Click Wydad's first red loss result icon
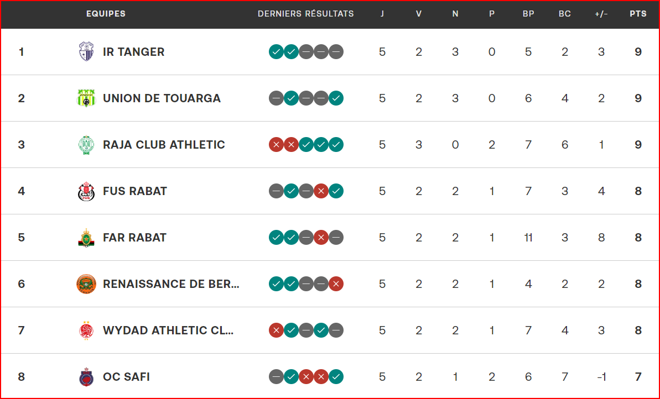The image size is (660, 399). tap(276, 330)
